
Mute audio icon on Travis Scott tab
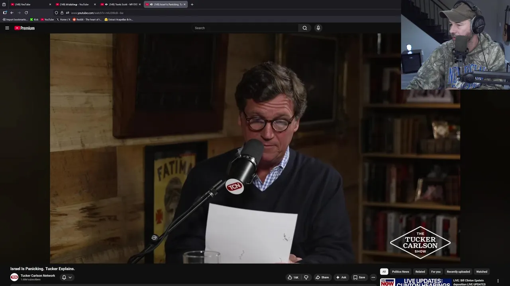106,4
